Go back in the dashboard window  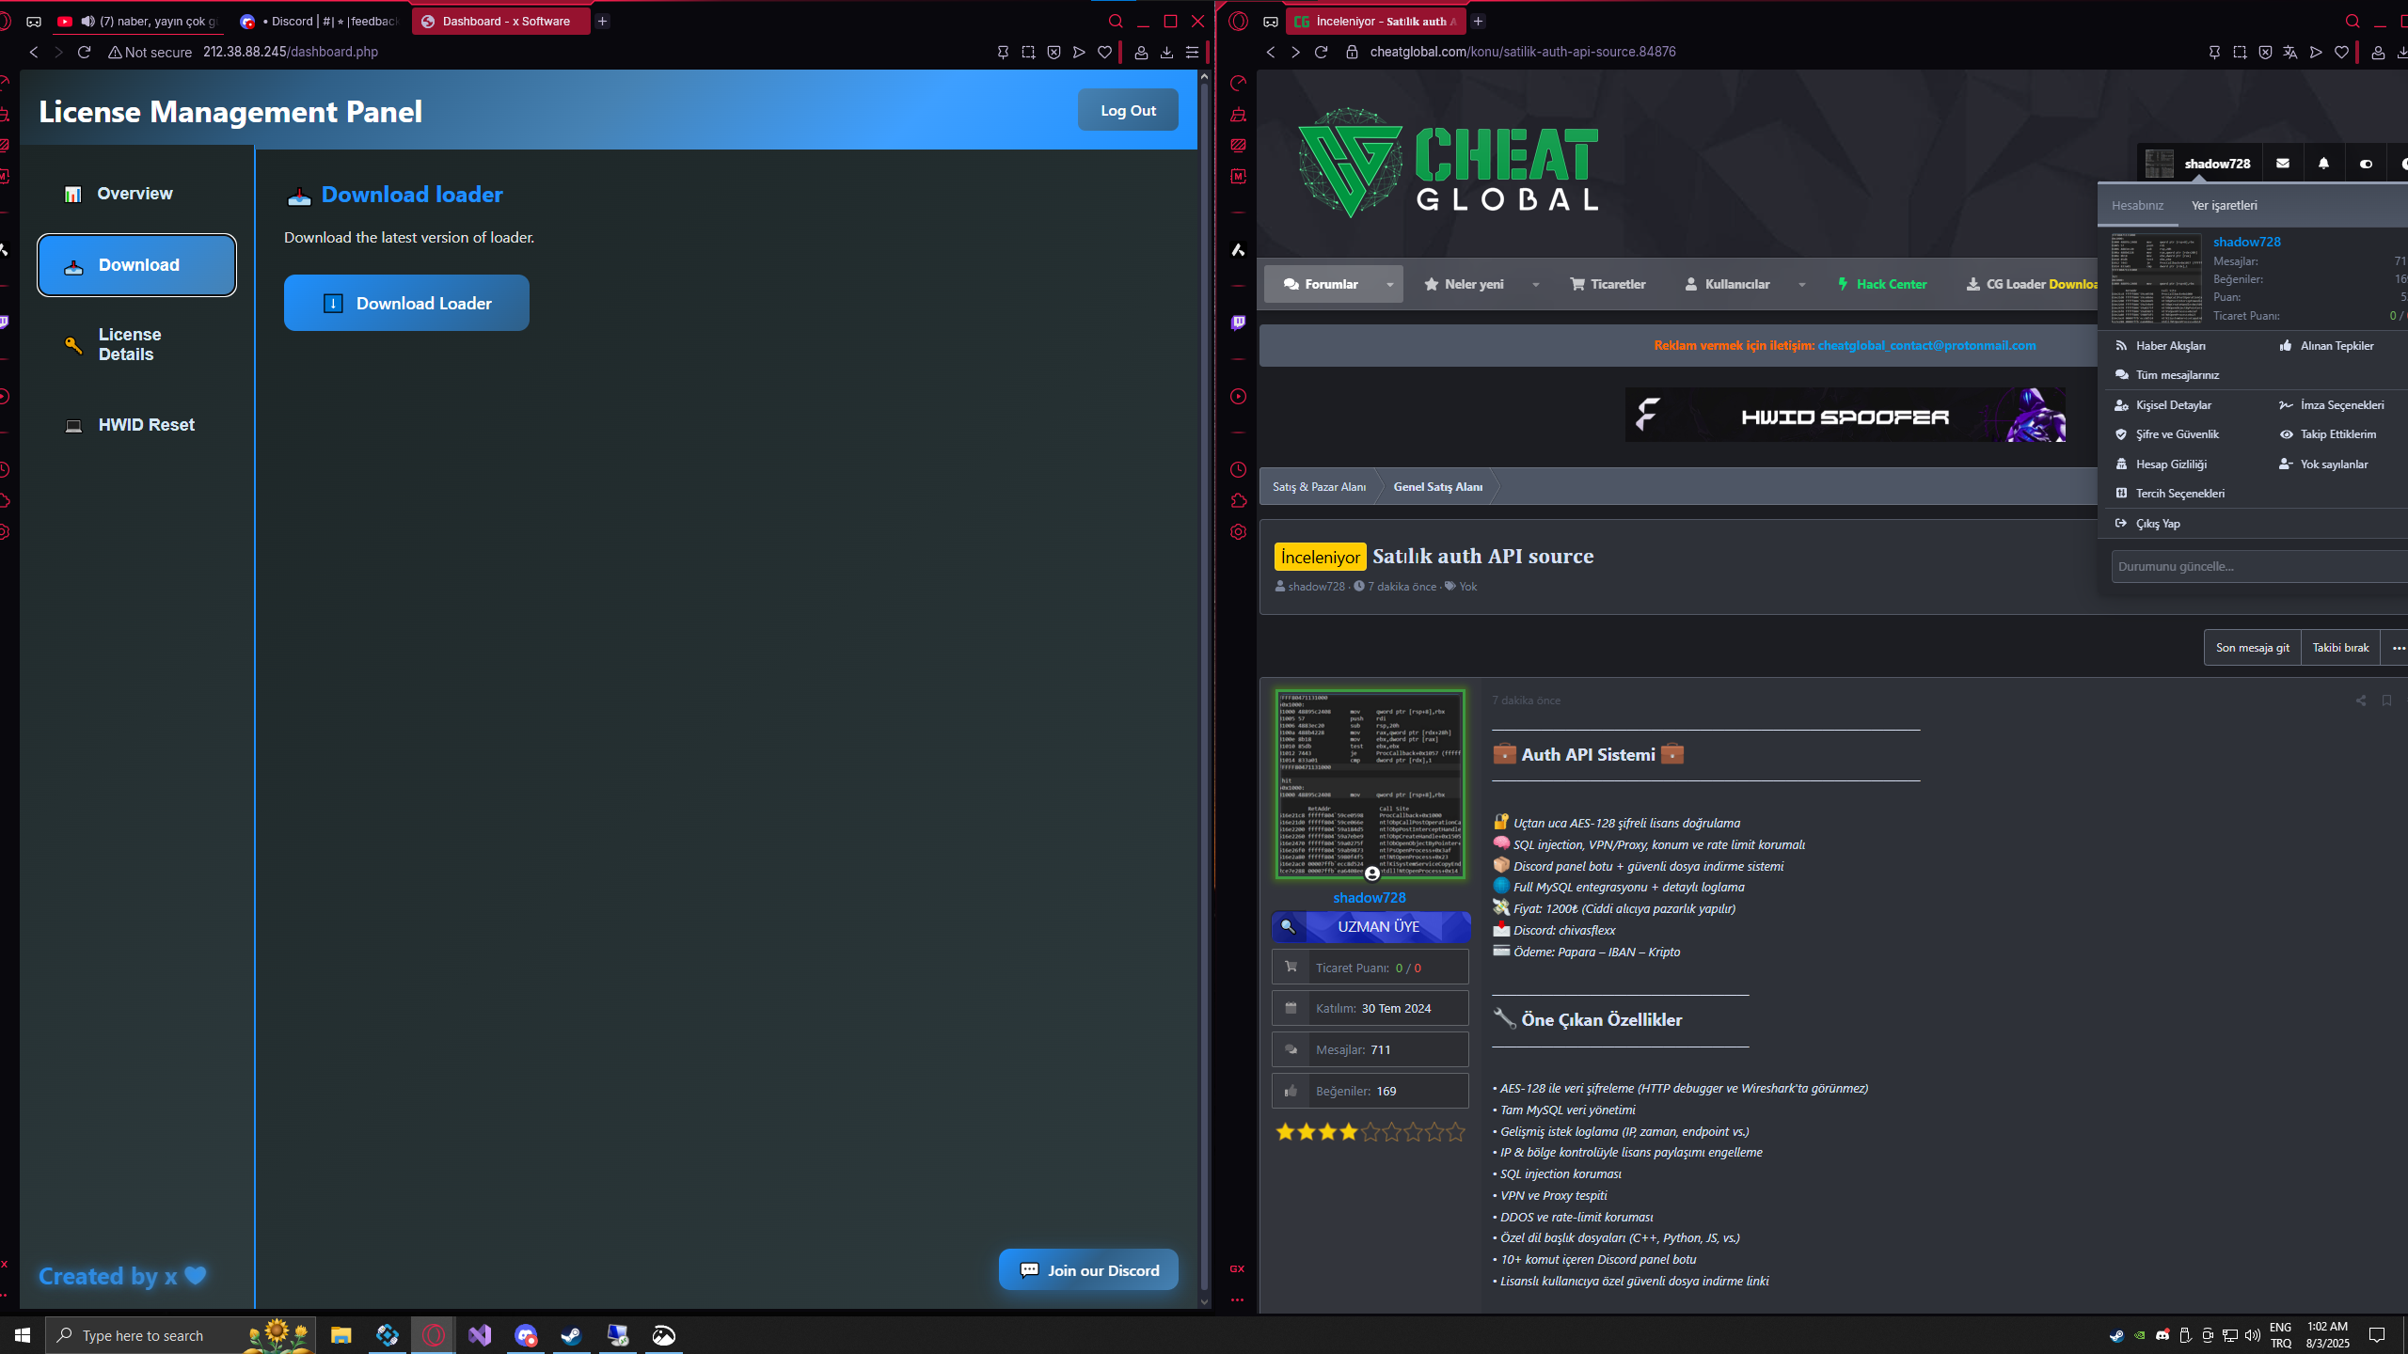(x=34, y=52)
